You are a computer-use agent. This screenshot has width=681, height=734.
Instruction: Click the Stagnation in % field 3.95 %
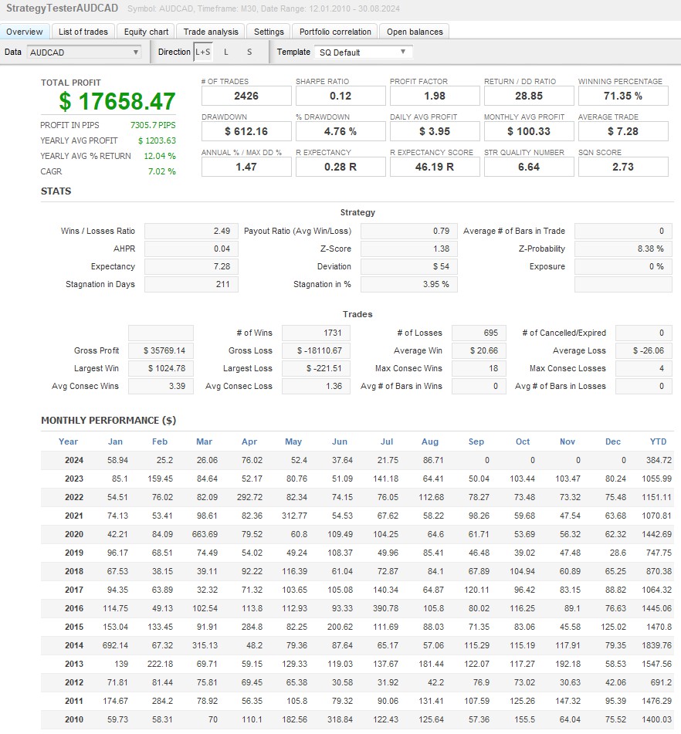pos(409,285)
